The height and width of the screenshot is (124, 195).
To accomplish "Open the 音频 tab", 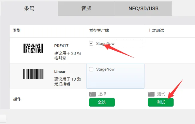I will pos(86,8).
